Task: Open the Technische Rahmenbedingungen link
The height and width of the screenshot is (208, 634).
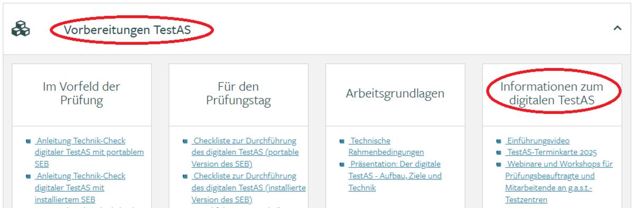Action: pos(386,146)
